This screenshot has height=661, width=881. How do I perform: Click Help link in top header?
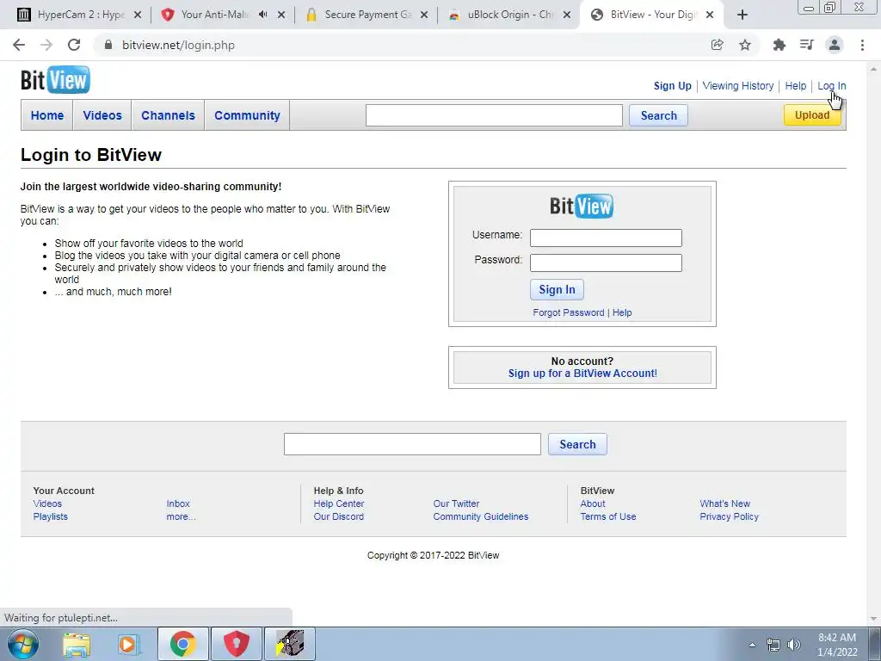point(796,86)
